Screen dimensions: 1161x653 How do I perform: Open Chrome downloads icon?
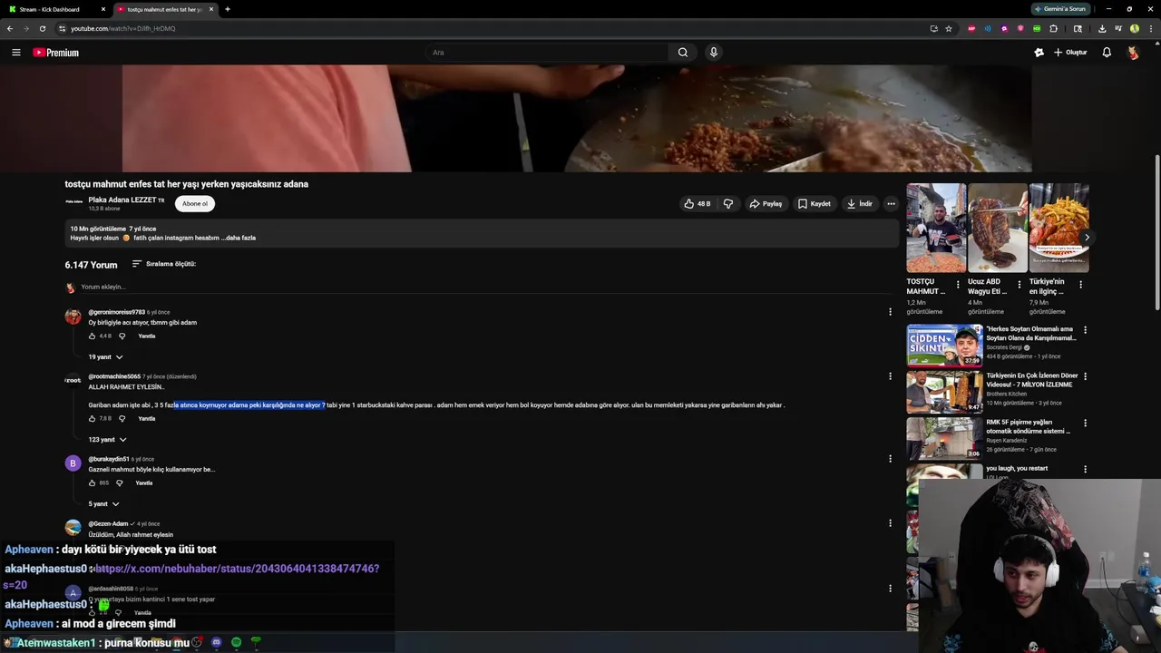[1102, 28]
